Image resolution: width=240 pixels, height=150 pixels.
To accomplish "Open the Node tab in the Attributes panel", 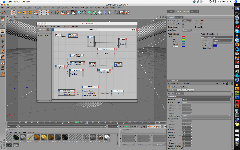I will click(x=180, y=90).
